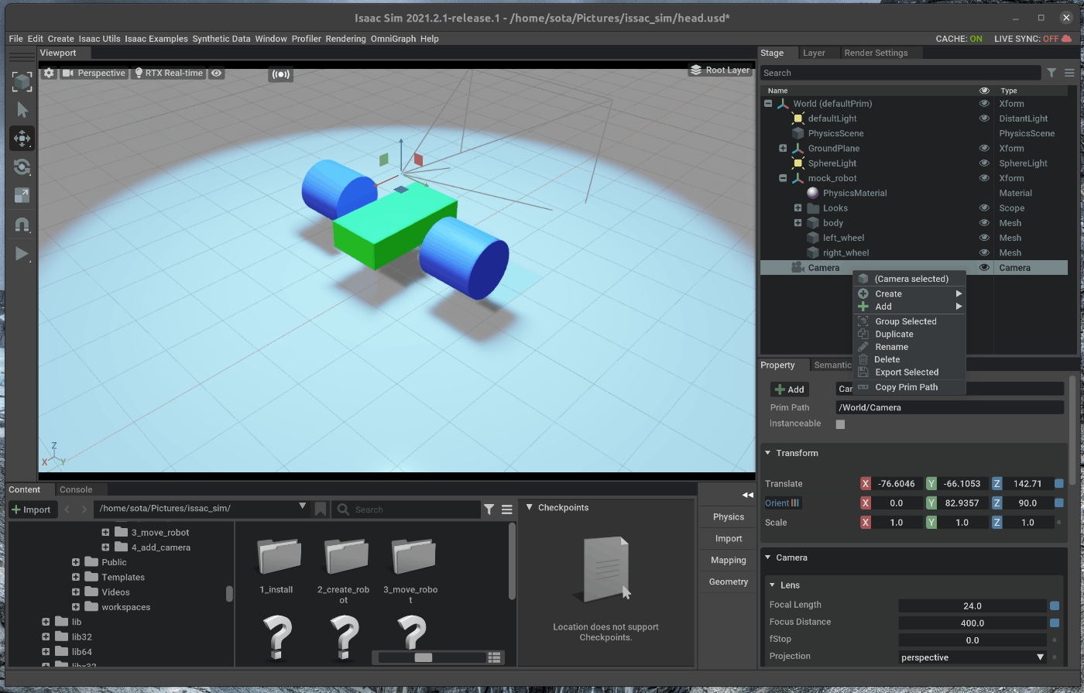
Task: Click the blue Translate reset indicator
Action: coord(1059,484)
